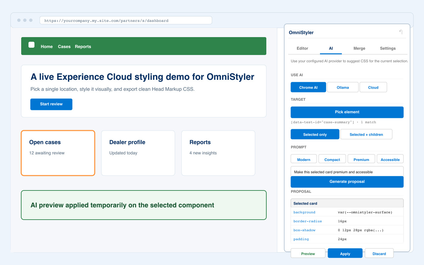Click the data-test-id selector match text
This screenshot has height=265, width=424.
tap(334, 122)
